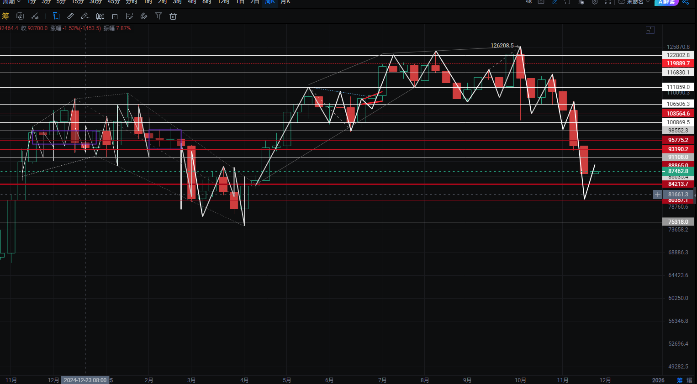Toggle the blue drawing panel icon
The image size is (697, 384).
coord(56,16)
